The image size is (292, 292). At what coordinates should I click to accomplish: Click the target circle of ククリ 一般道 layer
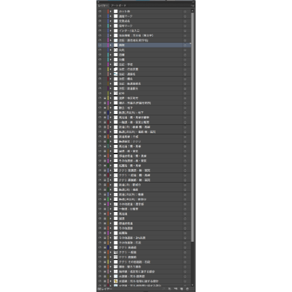[185, 252]
